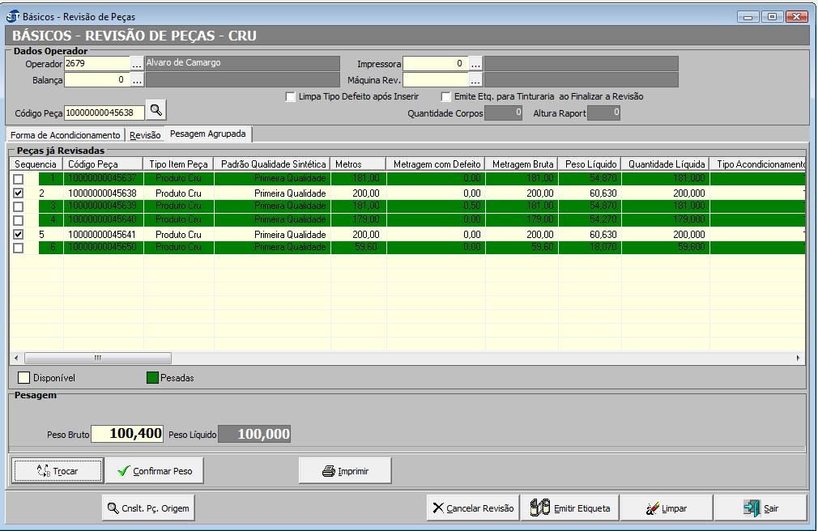Click the green Pesadas legend swatch
818x531 pixels.
[x=152, y=377]
